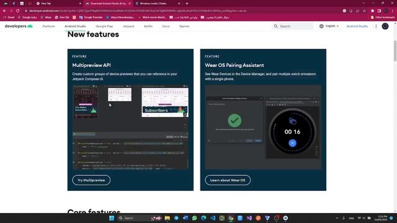
Task: Open WhatsApp from the taskbar
Action: pyautogui.click(x=194, y=218)
